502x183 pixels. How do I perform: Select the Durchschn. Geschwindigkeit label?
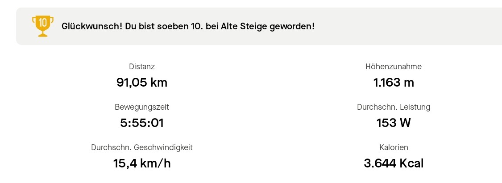tap(142, 147)
